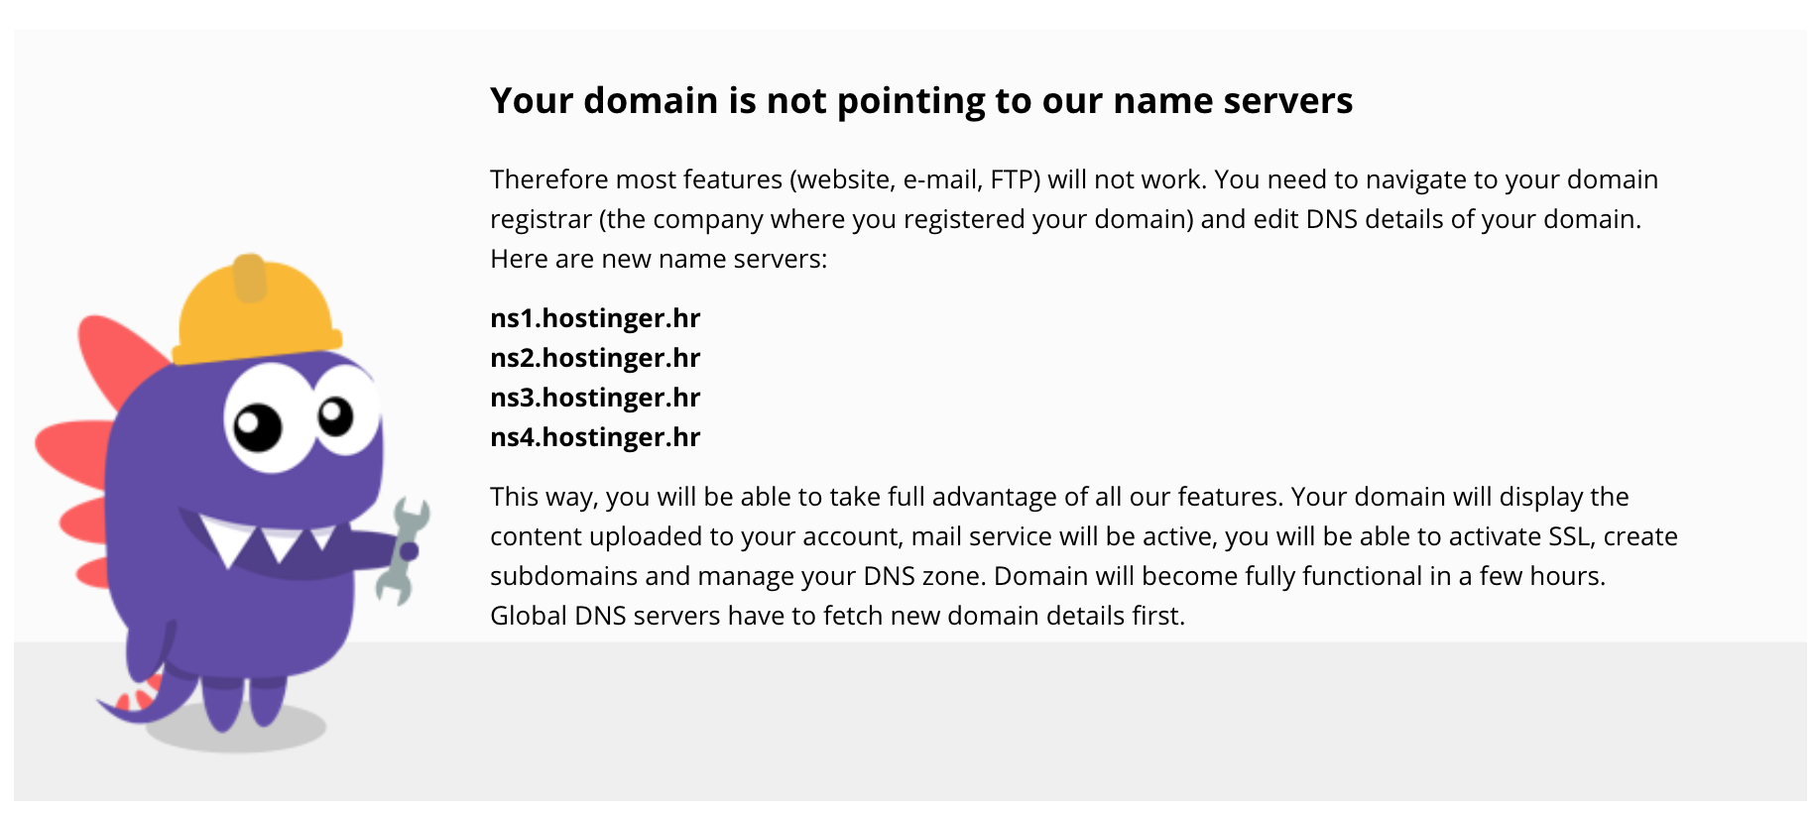Click the mascot's feet
The width and height of the screenshot is (1813, 813).
(x=245, y=704)
